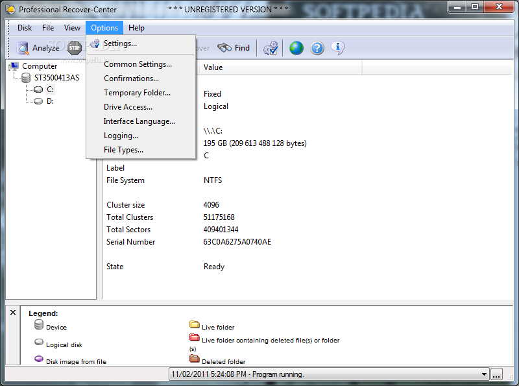Choose Common Settings... menu entry
This screenshot has width=519, height=386.
click(141, 64)
